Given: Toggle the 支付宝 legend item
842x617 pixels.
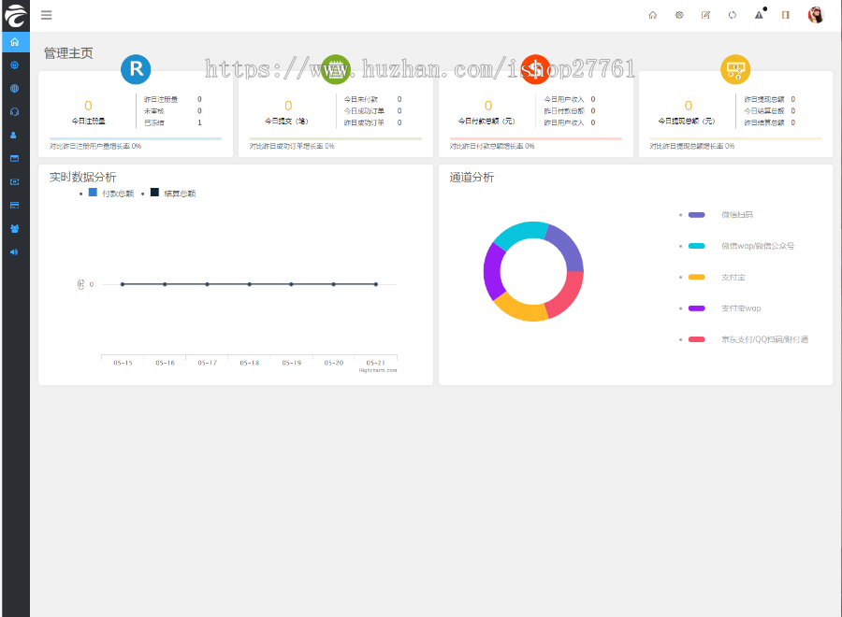Looking at the screenshot, I should [x=717, y=277].
